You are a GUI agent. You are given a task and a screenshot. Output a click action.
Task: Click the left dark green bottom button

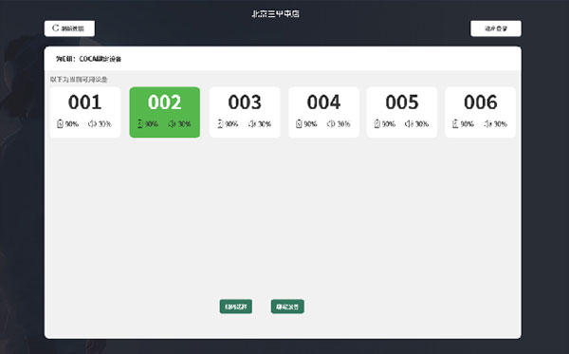tap(236, 307)
